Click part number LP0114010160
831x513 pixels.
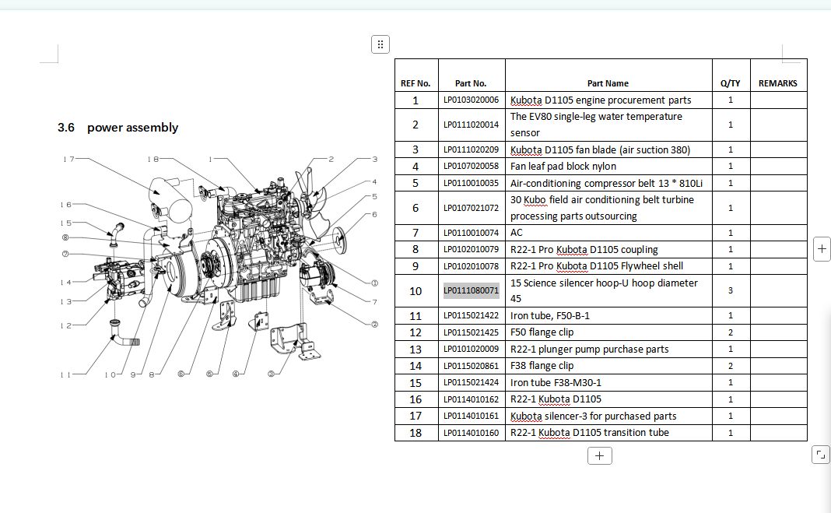click(472, 433)
